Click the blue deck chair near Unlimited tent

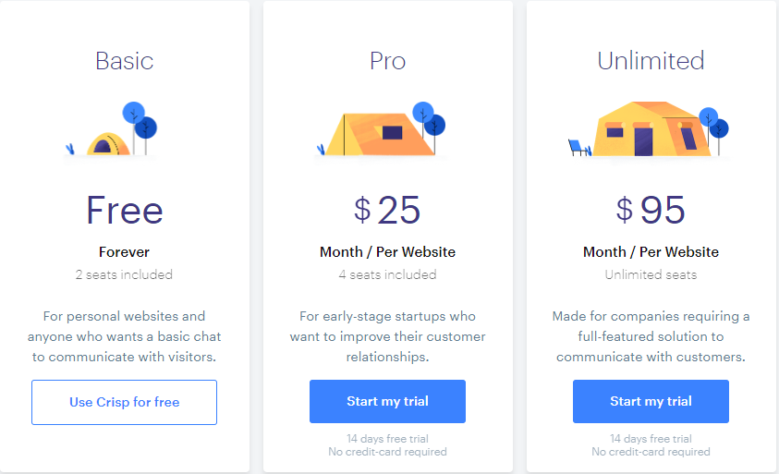(578, 148)
